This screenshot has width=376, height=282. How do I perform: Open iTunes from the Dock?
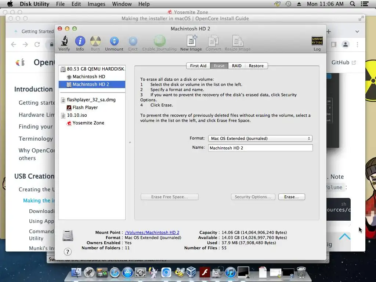point(231,273)
